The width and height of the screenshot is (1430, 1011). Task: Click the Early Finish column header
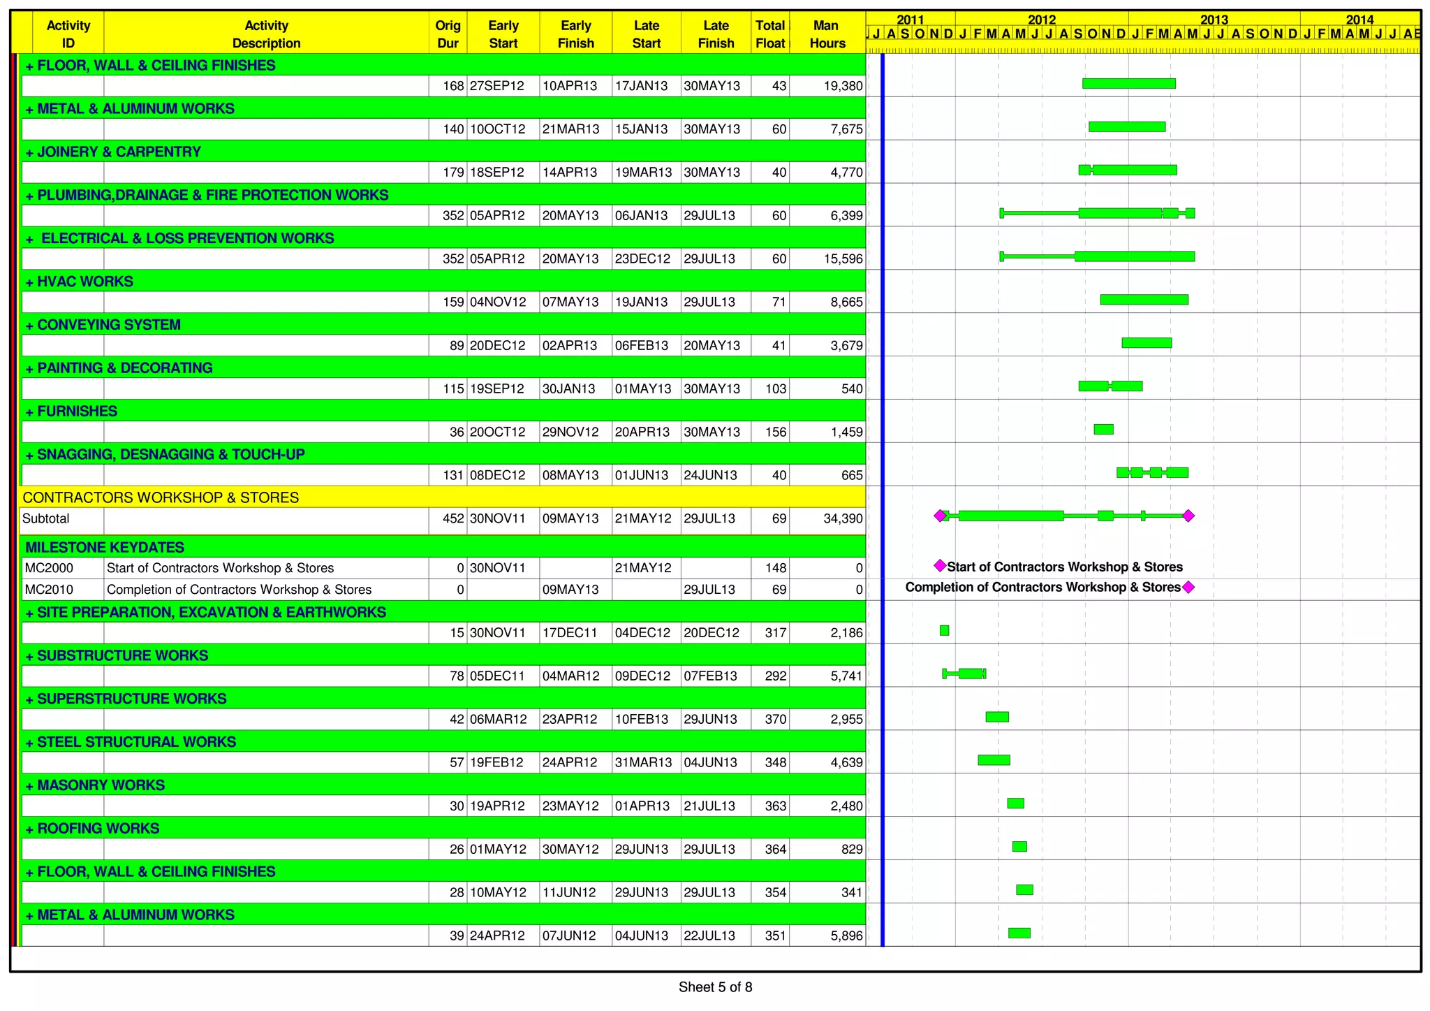coord(575,34)
